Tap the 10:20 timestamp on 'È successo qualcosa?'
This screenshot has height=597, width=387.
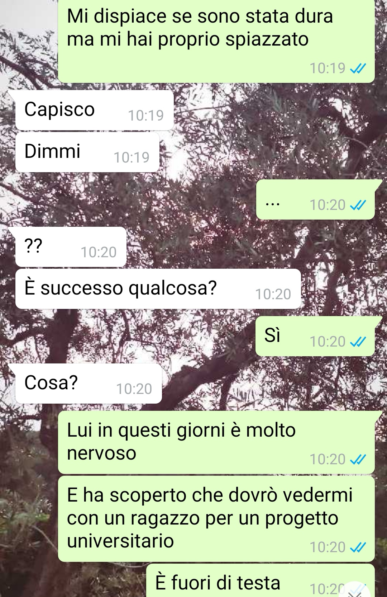pos(273,294)
